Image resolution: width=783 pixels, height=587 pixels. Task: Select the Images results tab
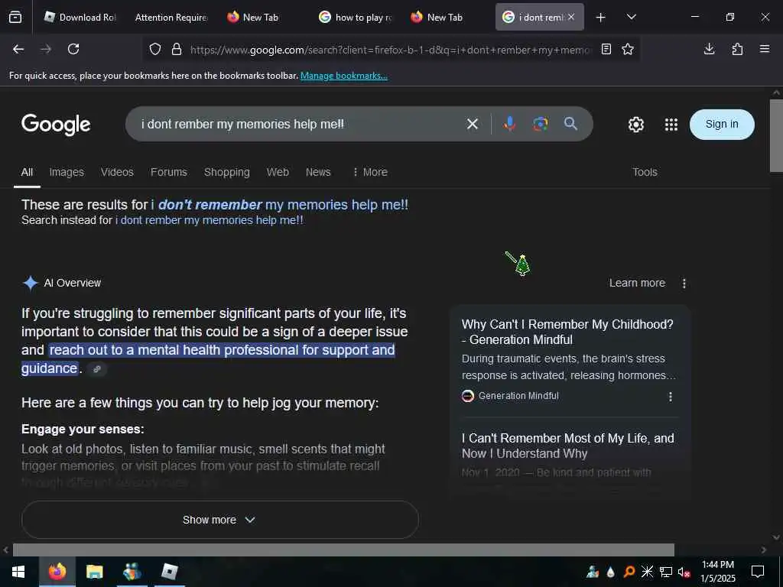[x=67, y=172]
